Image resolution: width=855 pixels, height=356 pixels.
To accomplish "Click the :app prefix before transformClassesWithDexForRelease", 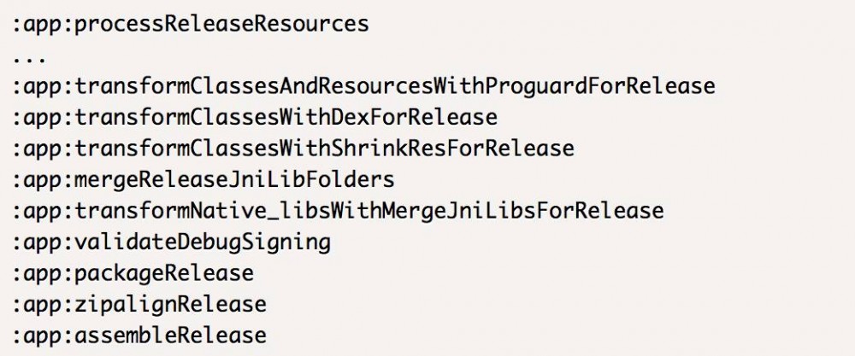I will pyautogui.click(x=40, y=117).
